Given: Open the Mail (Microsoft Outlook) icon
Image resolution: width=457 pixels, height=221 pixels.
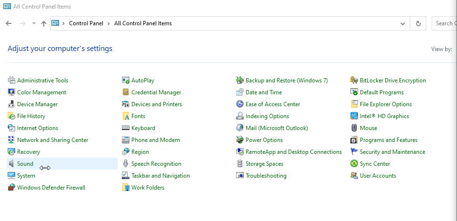Looking at the screenshot, I should (x=240, y=128).
